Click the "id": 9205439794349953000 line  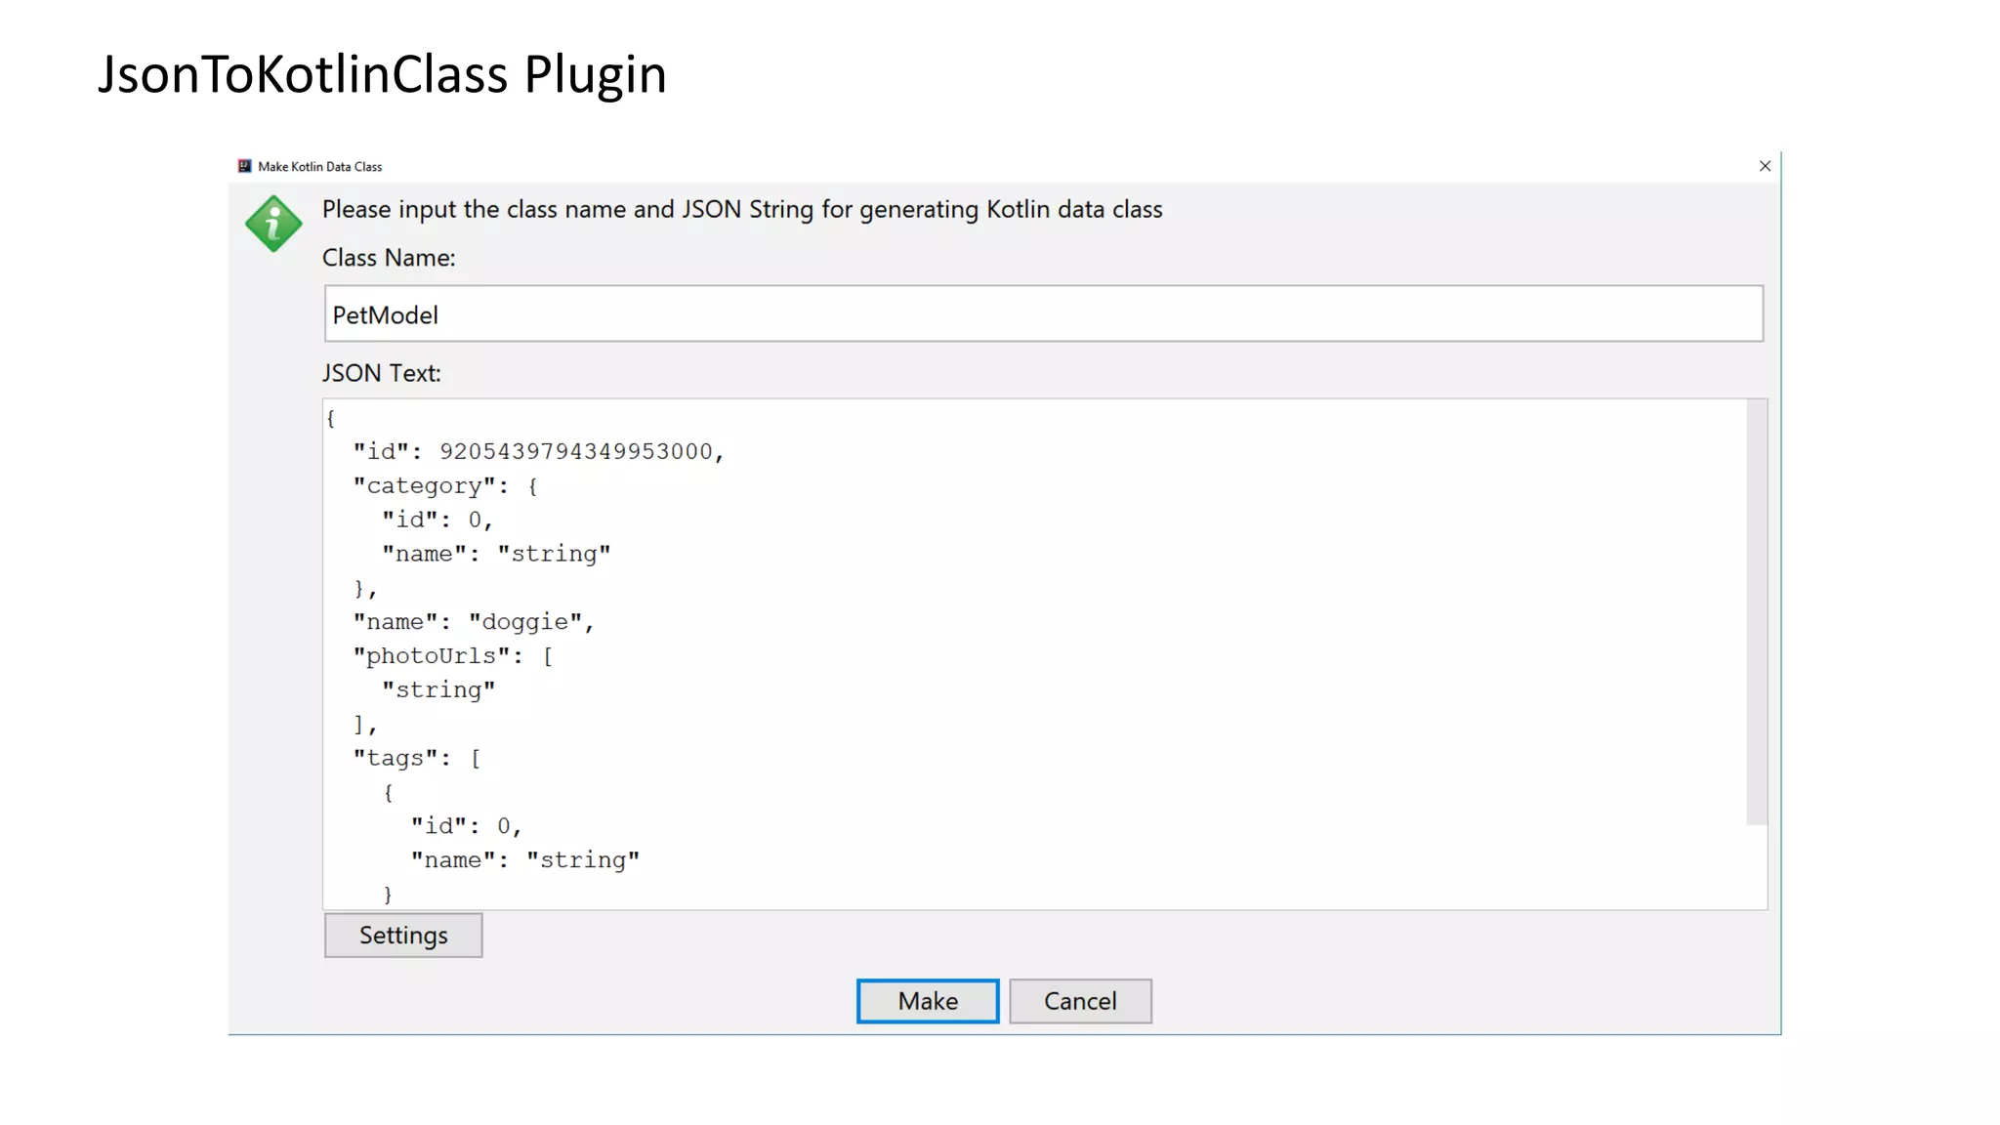538,451
